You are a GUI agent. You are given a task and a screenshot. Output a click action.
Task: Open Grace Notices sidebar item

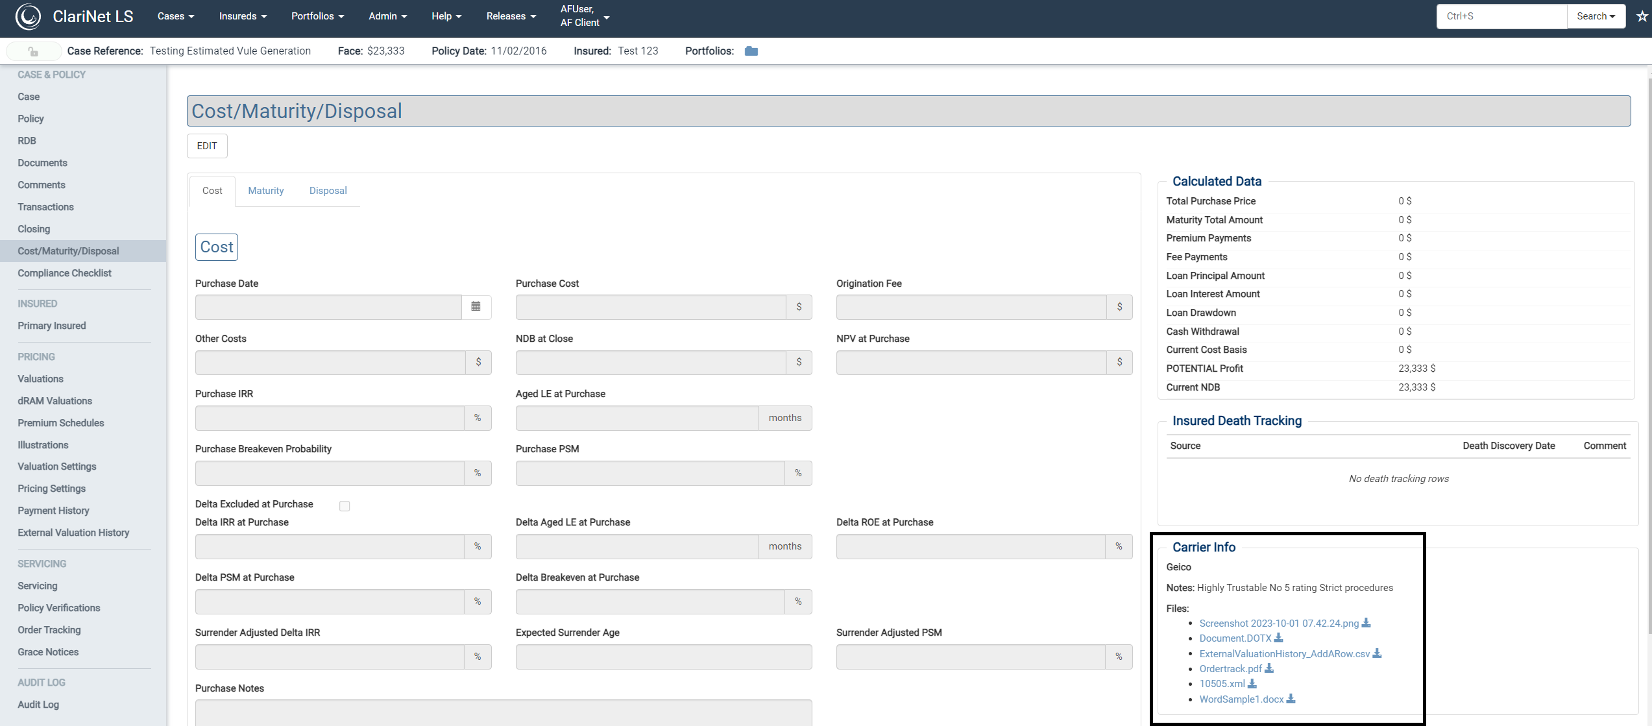tap(48, 652)
